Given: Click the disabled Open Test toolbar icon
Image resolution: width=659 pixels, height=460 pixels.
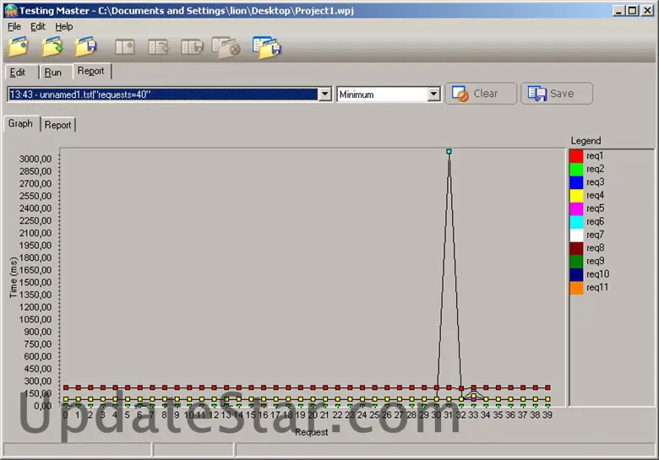Looking at the screenshot, I should tap(158, 47).
